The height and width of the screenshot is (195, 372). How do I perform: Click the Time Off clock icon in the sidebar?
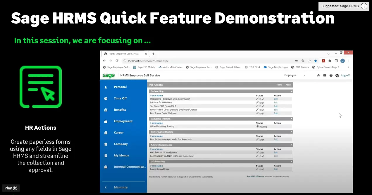pyautogui.click(x=106, y=98)
